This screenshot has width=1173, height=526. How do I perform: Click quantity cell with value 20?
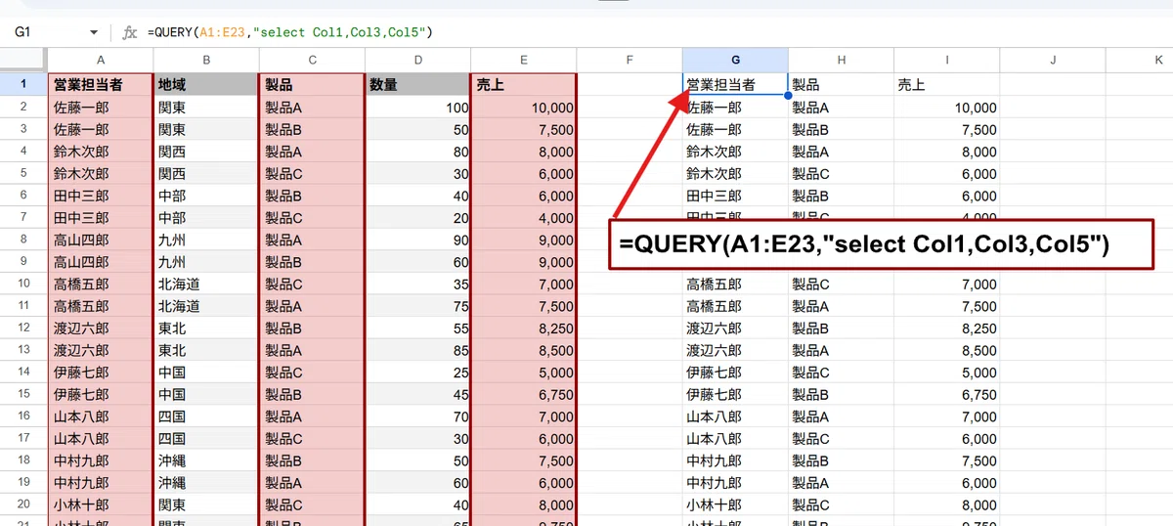coord(417,218)
